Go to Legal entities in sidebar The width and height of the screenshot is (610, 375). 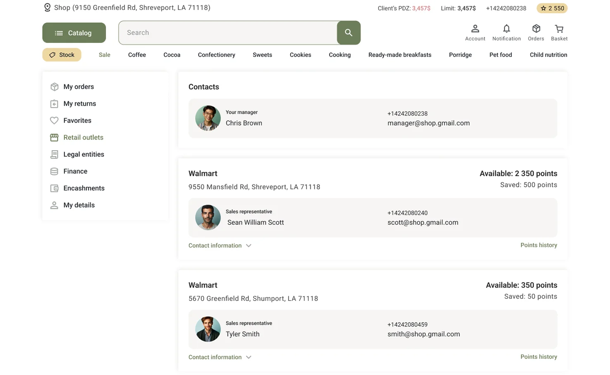coord(84,154)
